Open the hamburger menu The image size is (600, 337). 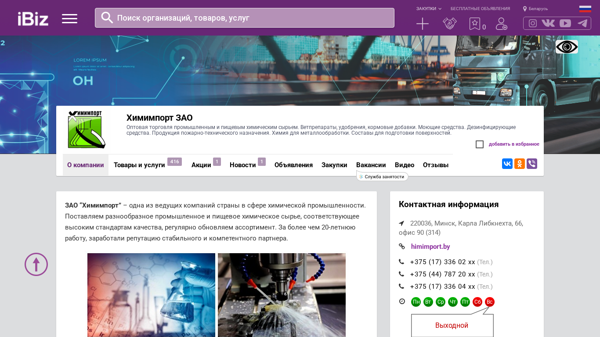[x=69, y=18]
